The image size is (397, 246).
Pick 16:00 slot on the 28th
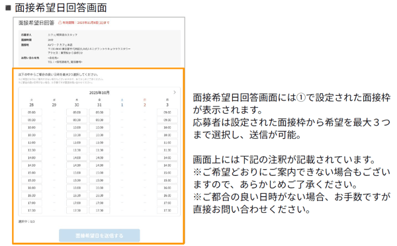point(32,188)
